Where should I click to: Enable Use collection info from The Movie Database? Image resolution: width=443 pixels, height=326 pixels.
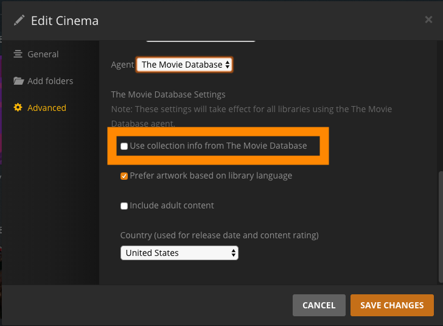click(124, 146)
